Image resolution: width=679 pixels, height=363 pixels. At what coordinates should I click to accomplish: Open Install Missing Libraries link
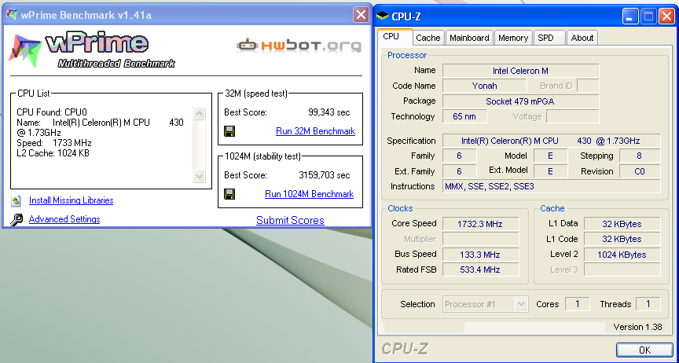pyautogui.click(x=71, y=200)
